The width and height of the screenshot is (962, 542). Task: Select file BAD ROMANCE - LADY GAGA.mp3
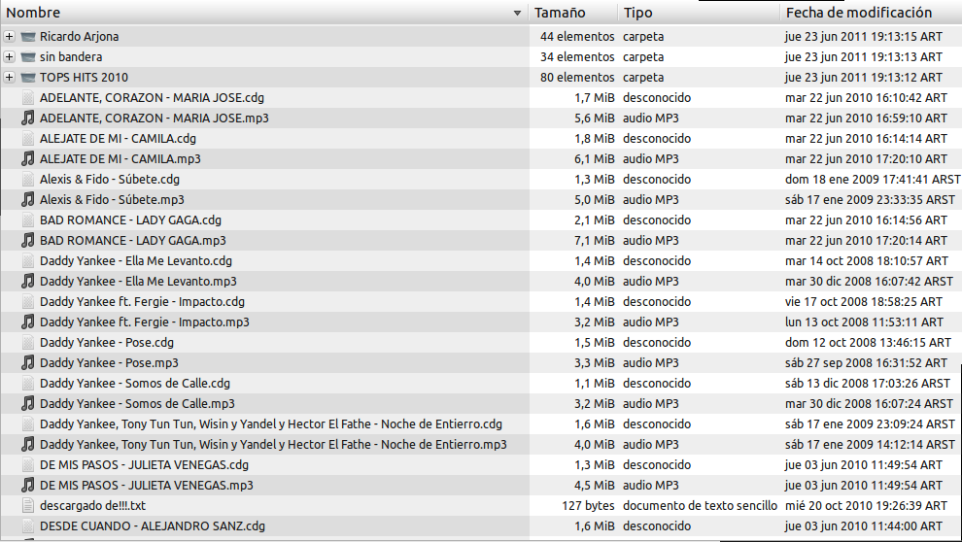pyautogui.click(x=133, y=240)
